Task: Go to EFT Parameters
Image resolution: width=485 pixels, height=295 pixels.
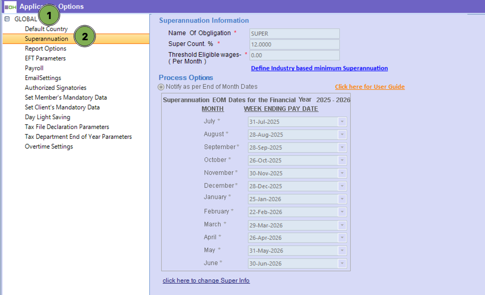Action: click(45, 58)
